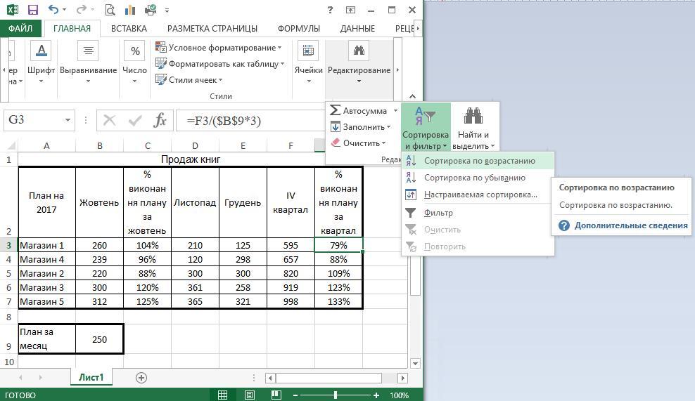Click the Insert Function fx icon
This screenshot has width=695, height=401.
[x=160, y=120]
